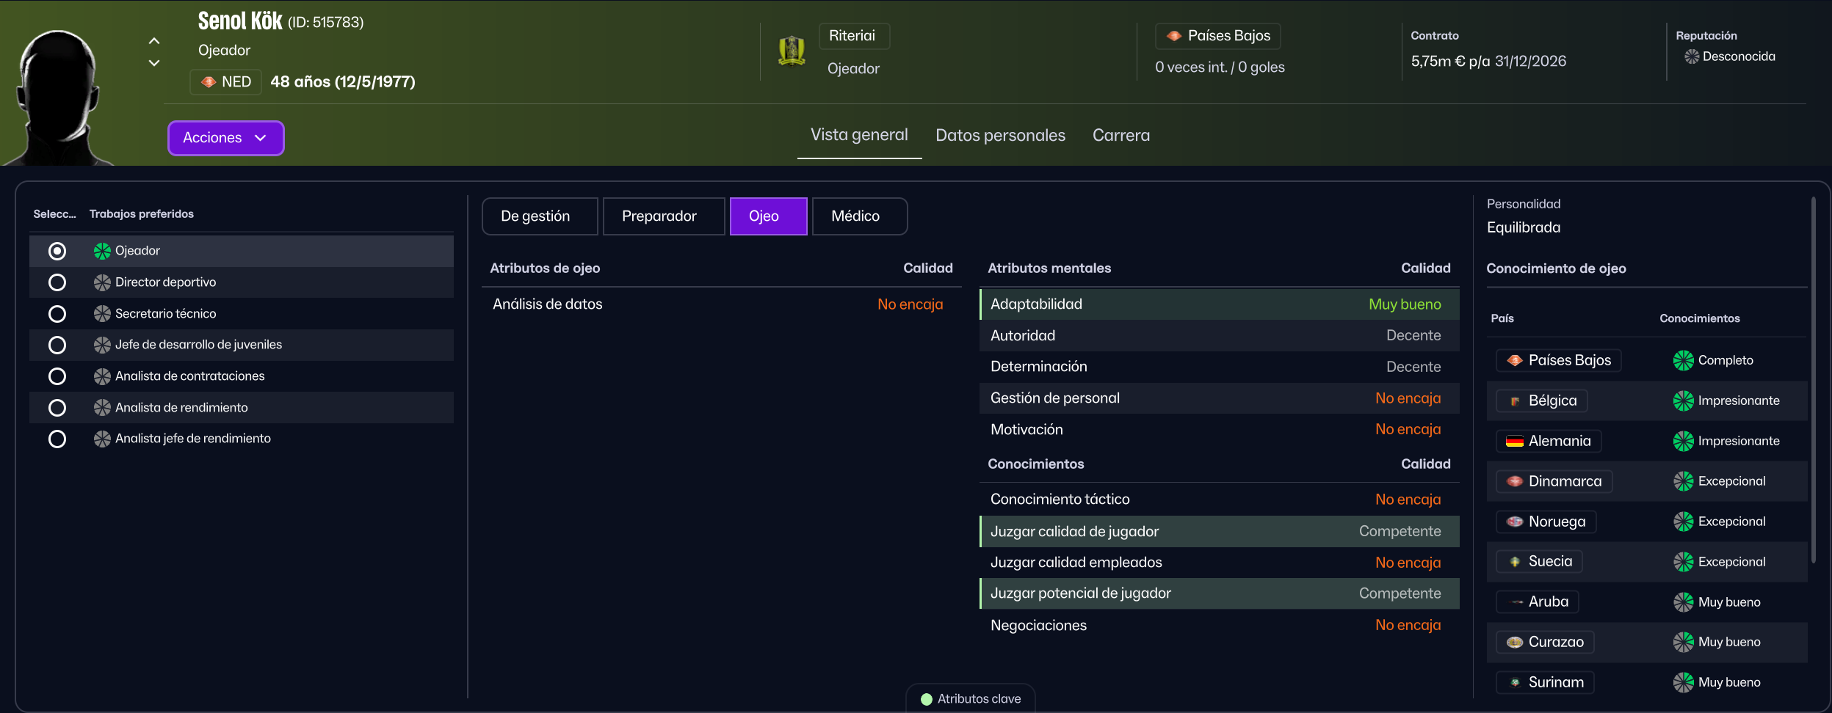Screen dimensions: 1832x713
Task: Open Surinam in scouting knowledge list
Action: point(1545,682)
